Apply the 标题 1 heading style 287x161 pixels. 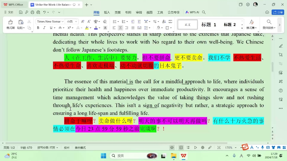[x=209, y=25]
